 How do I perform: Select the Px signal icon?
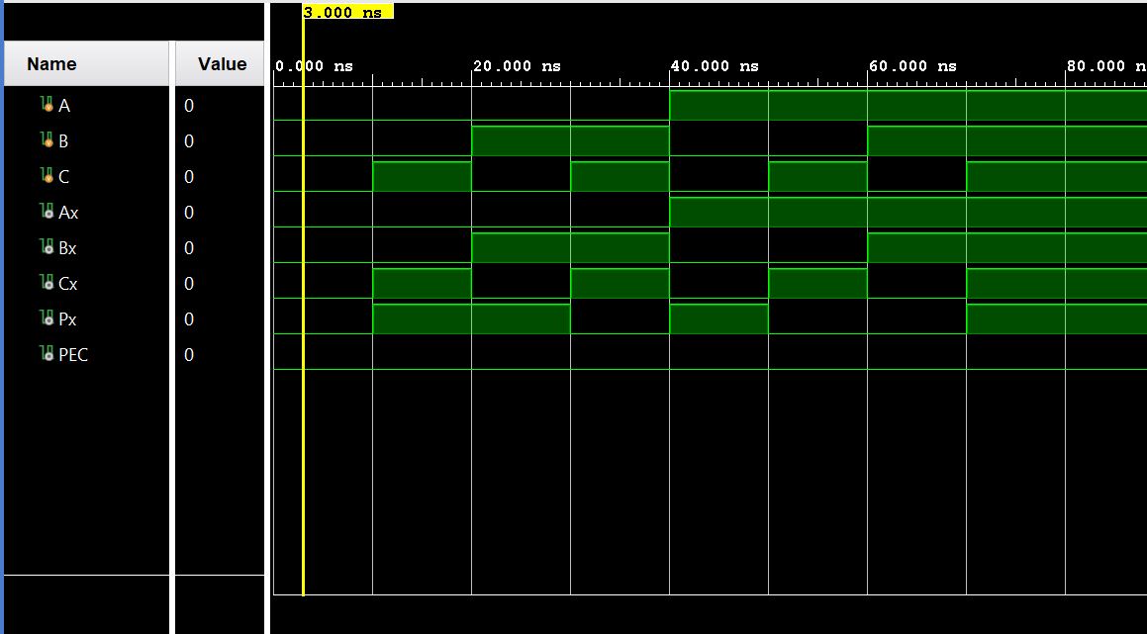click(47, 318)
